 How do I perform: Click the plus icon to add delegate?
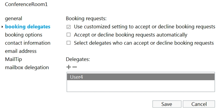coord(69,67)
